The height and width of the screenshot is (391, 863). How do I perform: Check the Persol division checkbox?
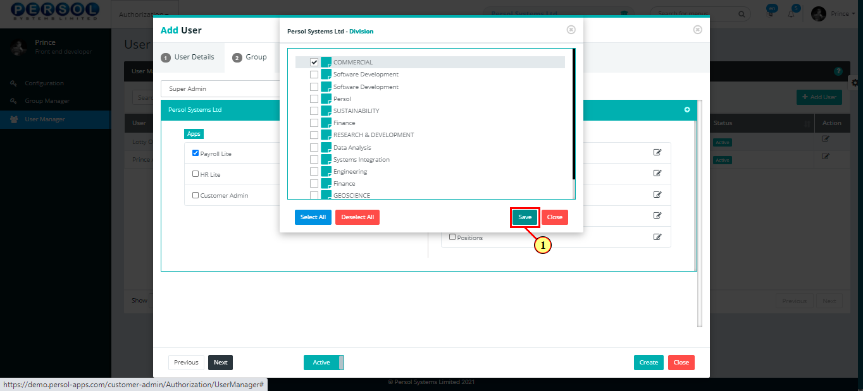pyautogui.click(x=314, y=99)
